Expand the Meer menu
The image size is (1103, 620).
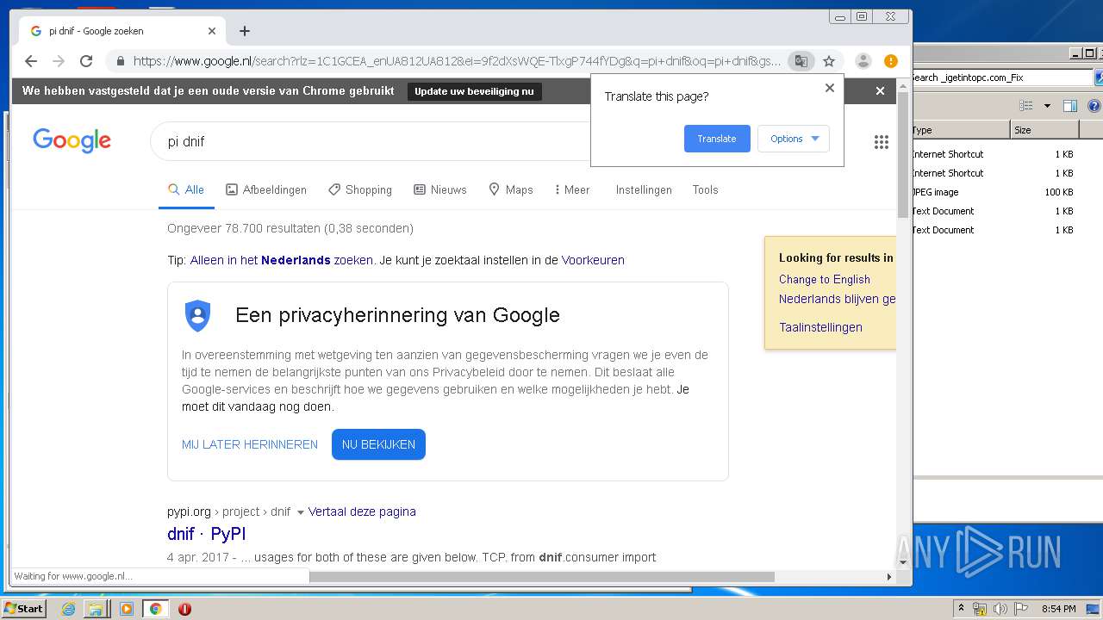(x=572, y=189)
